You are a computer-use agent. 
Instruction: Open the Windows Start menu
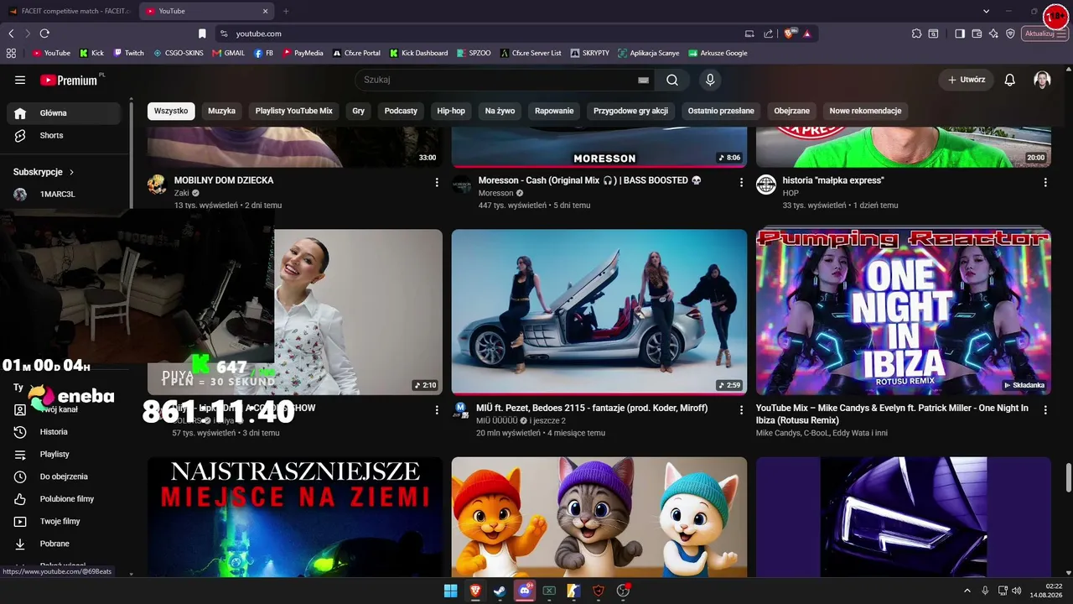[450, 591]
